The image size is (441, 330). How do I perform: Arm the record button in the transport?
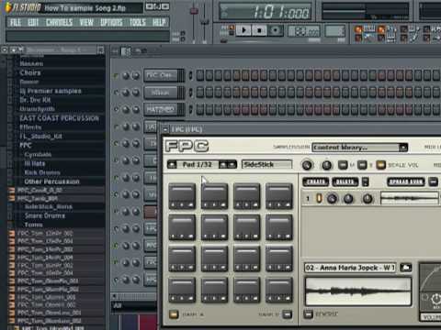(x=275, y=30)
